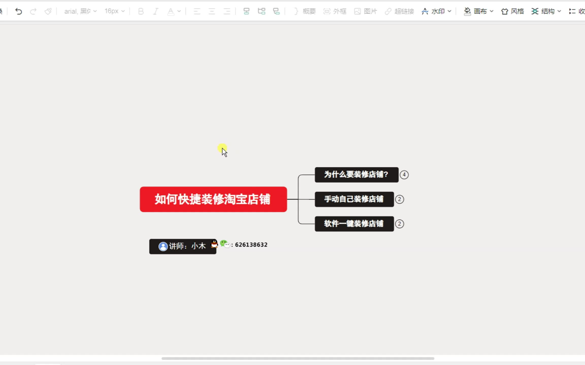Click the 超链接 hyperlink button
Image resolution: width=585 pixels, height=365 pixels.
tap(399, 11)
